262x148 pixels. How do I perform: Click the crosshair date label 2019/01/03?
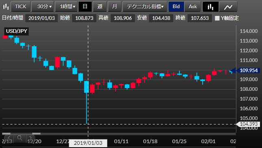88,143
